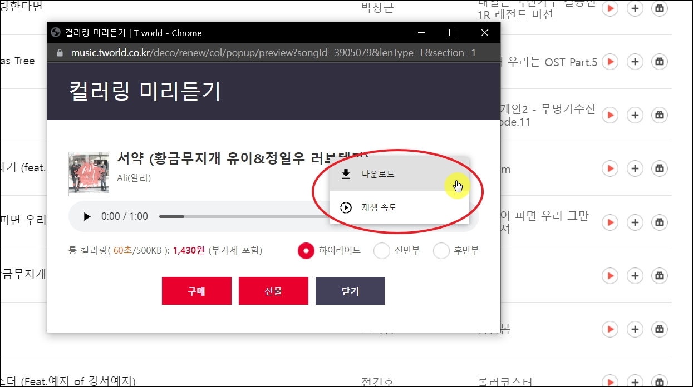Click gift icon on background row containing (feat.
Screen dimensions: 693x387
pyautogui.click(x=660, y=168)
